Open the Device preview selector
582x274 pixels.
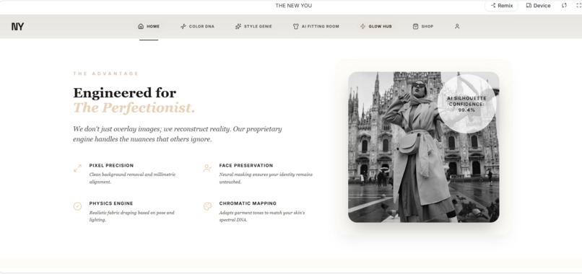(538, 6)
